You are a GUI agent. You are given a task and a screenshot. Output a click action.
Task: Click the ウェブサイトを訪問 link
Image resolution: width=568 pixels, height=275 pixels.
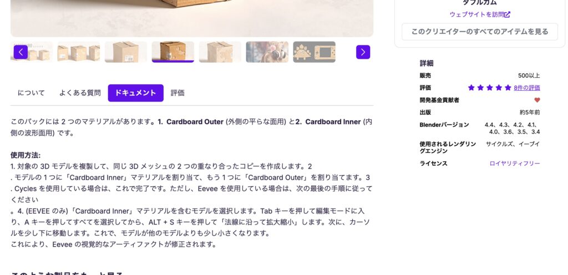pos(476,14)
